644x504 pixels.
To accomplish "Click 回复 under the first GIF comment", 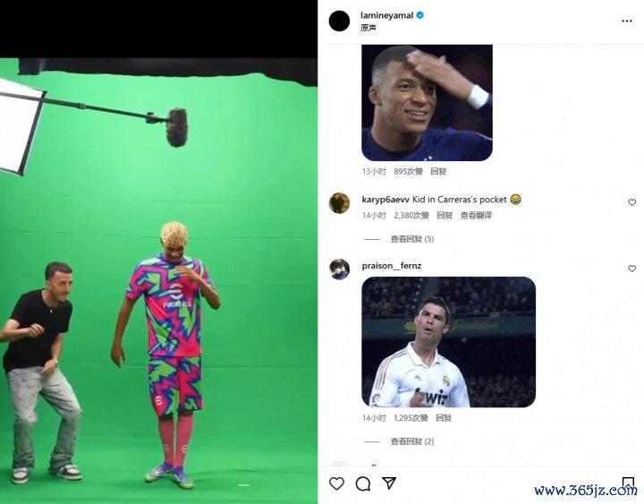I will 438,171.
